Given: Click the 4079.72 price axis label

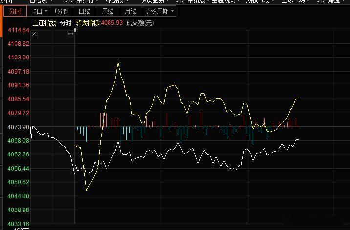Looking at the screenshot, I should [19, 113].
